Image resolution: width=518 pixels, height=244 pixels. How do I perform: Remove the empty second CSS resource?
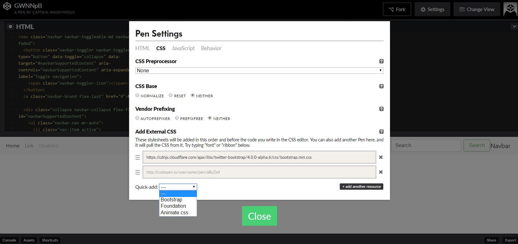(x=381, y=172)
